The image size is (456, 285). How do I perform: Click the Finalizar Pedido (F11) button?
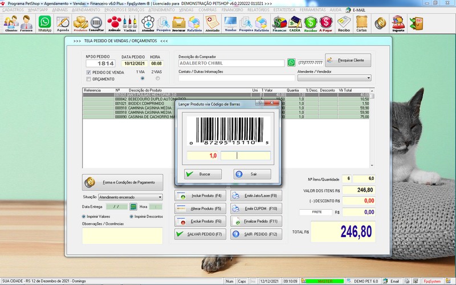(256, 221)
